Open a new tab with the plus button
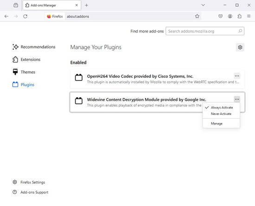 point(87,6)
